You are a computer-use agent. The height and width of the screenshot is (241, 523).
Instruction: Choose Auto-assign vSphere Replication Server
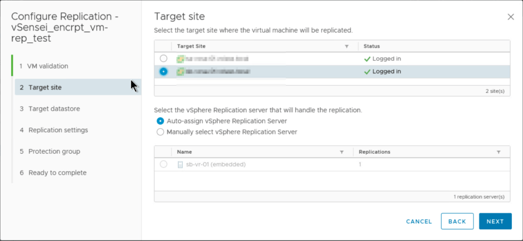(x=161, y=121)
